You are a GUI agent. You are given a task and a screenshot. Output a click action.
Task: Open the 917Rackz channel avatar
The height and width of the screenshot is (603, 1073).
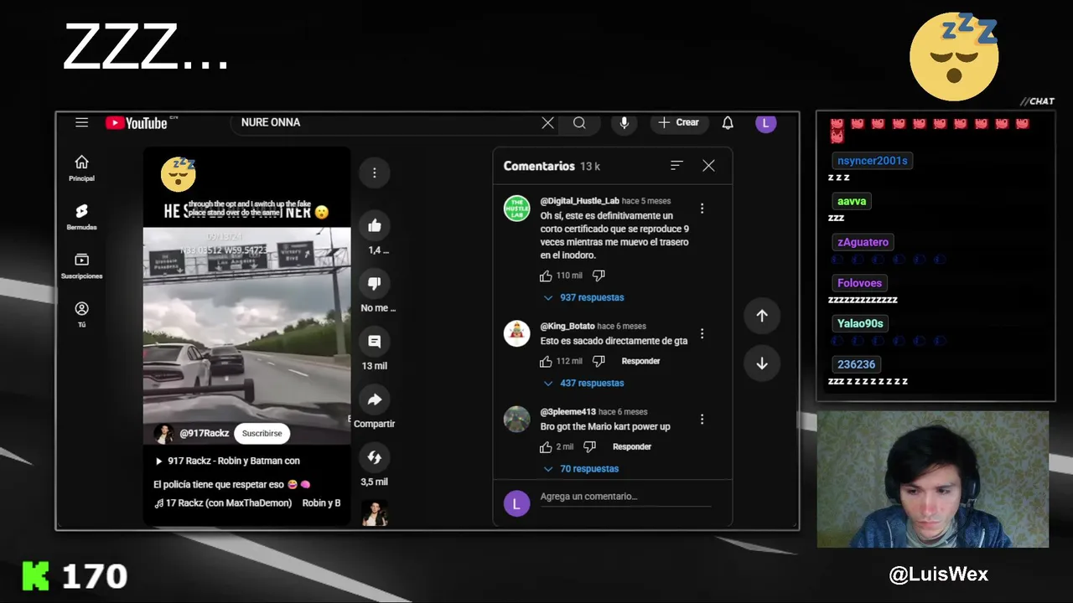coord(163,433)
